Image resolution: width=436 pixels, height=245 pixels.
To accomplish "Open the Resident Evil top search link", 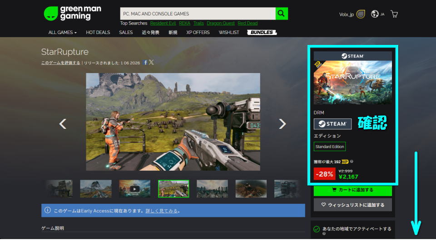I will coord(162,23).
